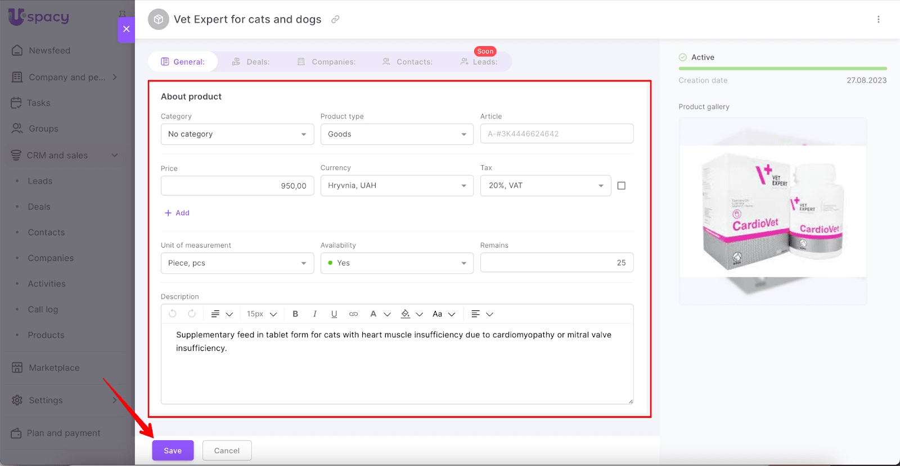Insert a hyperlink using the link icon
The width and height of the screenshot is (900, 466).
[x=353, y=314]
